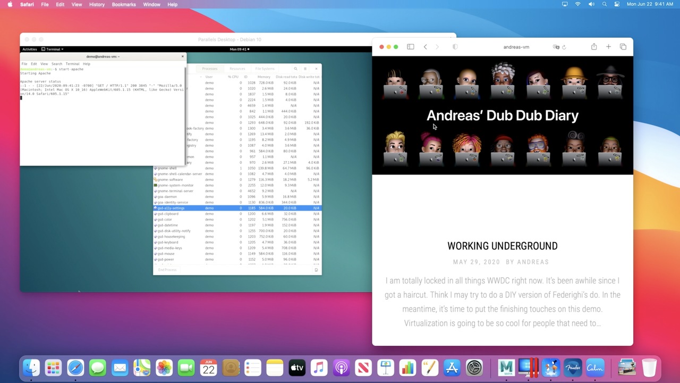Open the Debian Activities overview
The width and height of the screenshot is (680, 383).
[x=30, y=49]
